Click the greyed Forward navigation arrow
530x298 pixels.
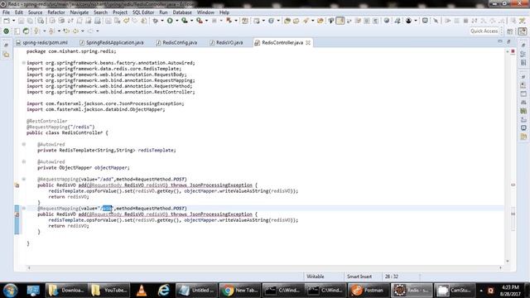(x=90, y=31)
